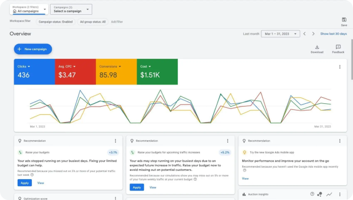View the Google Ads mobile app recommendation
353x200 pixels.
pyautogui.click(x=245, y=179)
